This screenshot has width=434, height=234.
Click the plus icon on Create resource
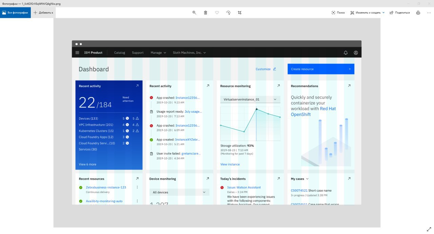(x=350, y=69)
